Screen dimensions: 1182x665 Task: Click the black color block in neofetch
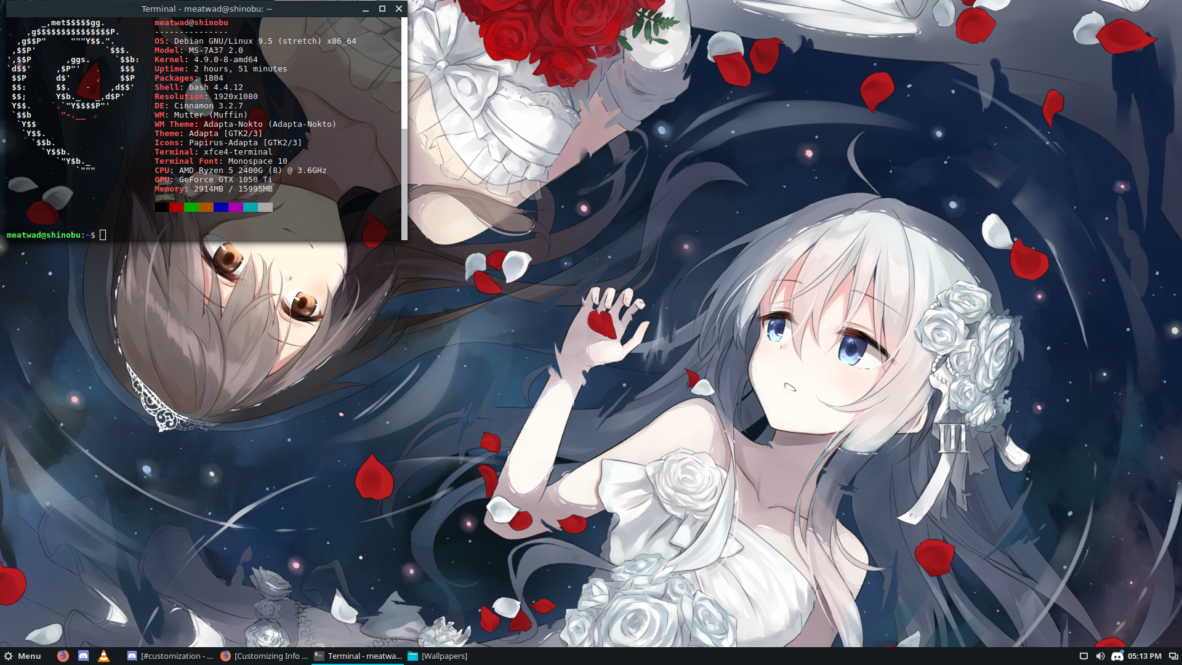(162, 207)
